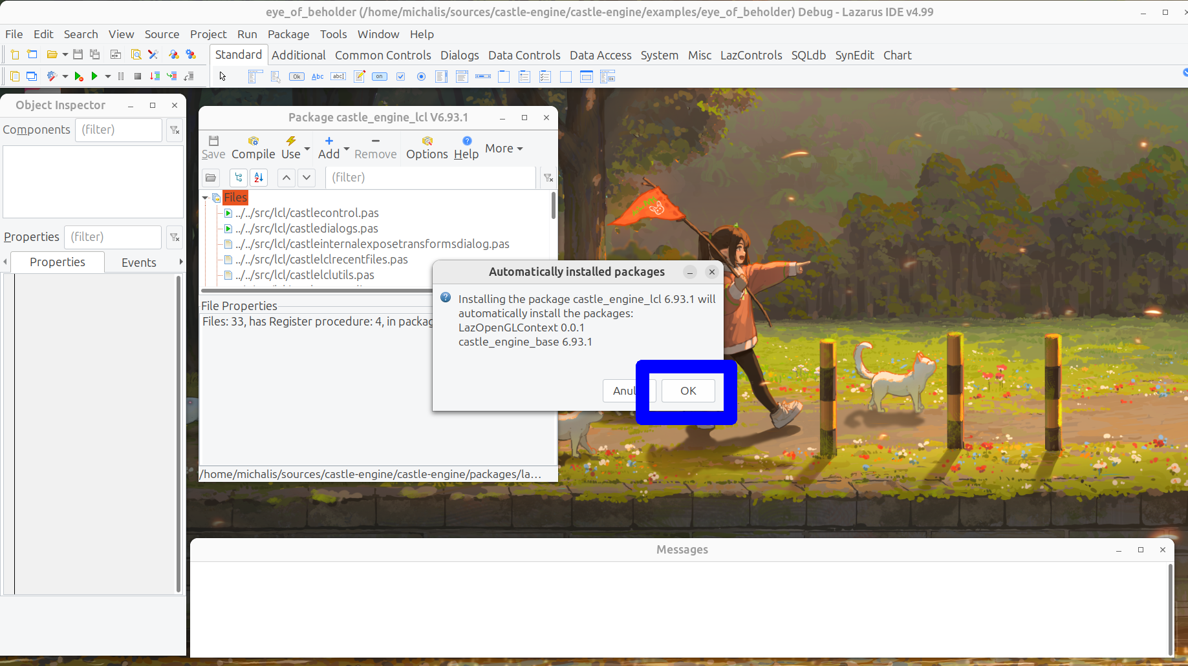Pick the TGroupBox component icon
The width and height of the screenshot is (1188, 666).
pyautogui.click(x=504, y=76)
